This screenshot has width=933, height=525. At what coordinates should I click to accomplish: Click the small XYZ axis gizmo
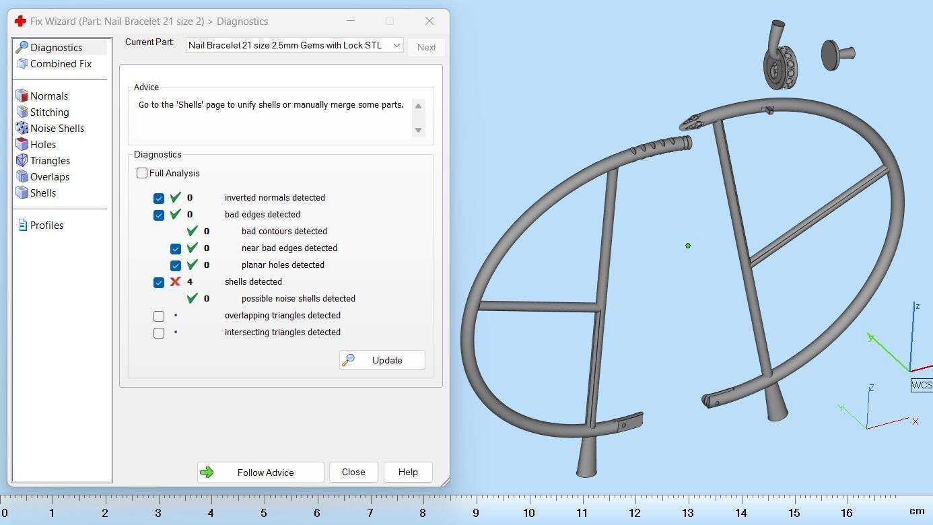tap(878, 407)
